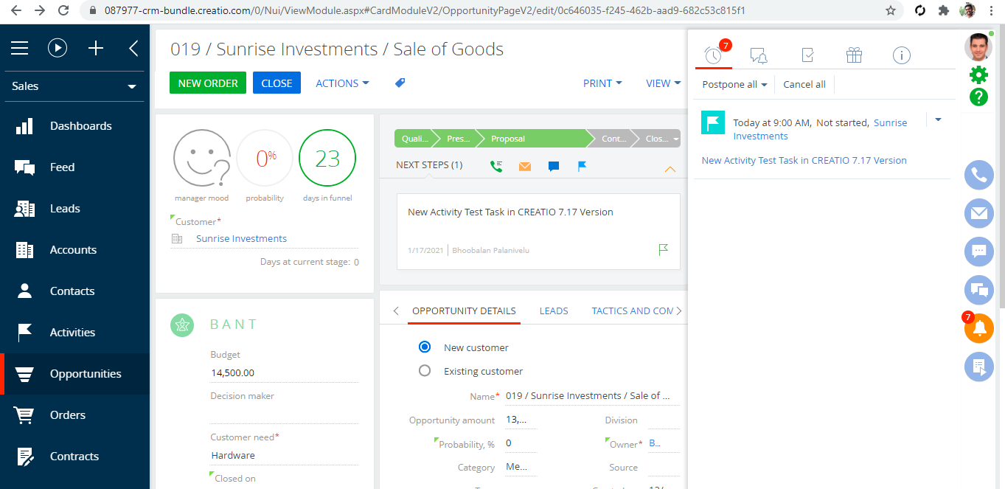
Task: Select the Presentation stage in pipeline
Action: click(458, 139)
